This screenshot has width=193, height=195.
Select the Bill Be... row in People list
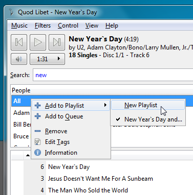21,125
